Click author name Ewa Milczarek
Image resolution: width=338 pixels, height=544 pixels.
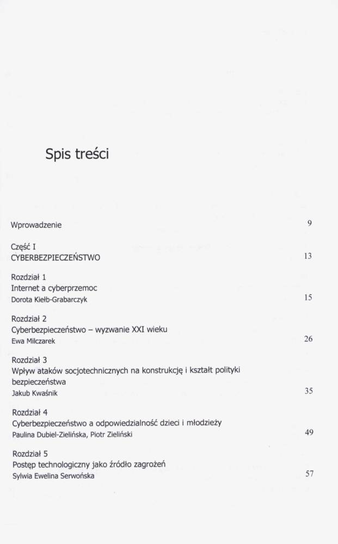coord(34,340)
